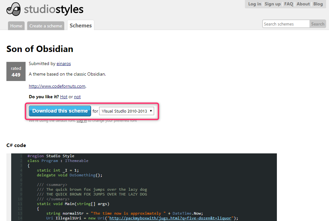Viewport: 329px width, 221px height.
Task: Vote Hot for this scheme
Action: (x=64, y=97)
